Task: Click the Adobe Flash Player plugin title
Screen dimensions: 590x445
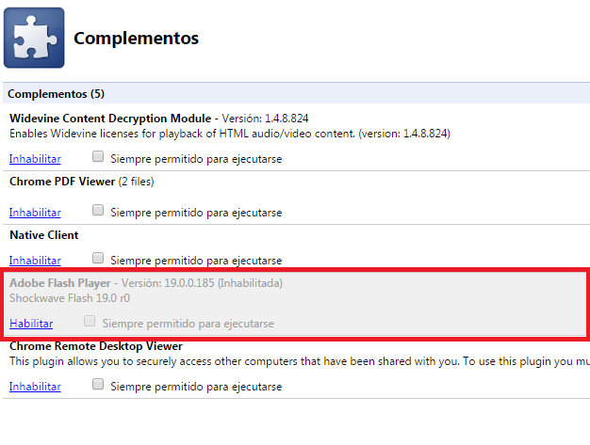Action: pos(59,282)
